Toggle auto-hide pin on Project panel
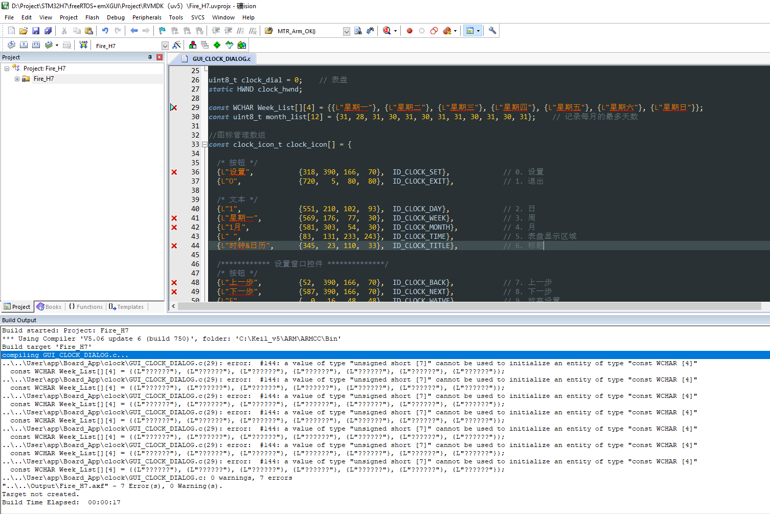Screen dimensions: 770x514 [150, 57]
